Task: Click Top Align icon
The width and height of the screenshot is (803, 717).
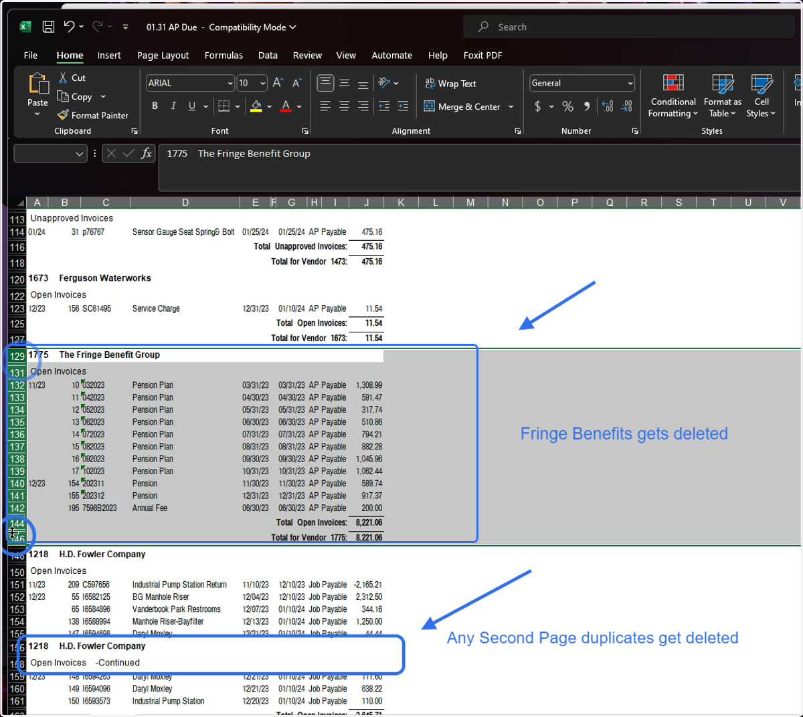Action: tap(325, 83)
